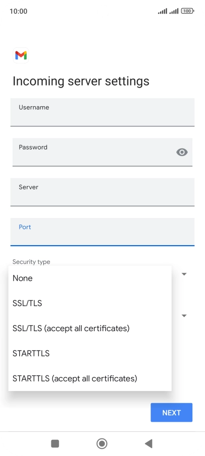The width and height of the screenshot is (205, 456).
Task: Tap into the Password field
Action: (x=102, y=152)
